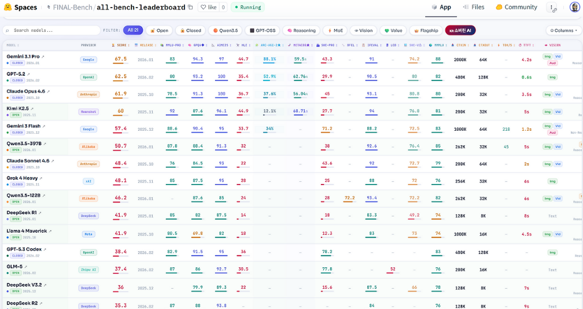
Task: Sort by the MMMLU column header
Action: click(438, 45)
